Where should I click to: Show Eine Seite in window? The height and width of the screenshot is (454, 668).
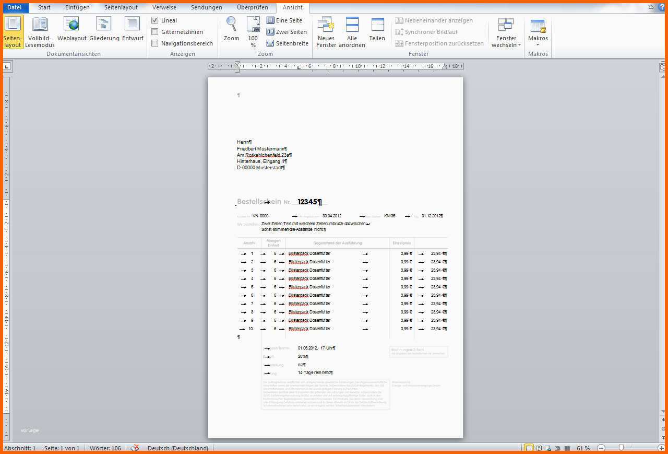tap(285, 20)
